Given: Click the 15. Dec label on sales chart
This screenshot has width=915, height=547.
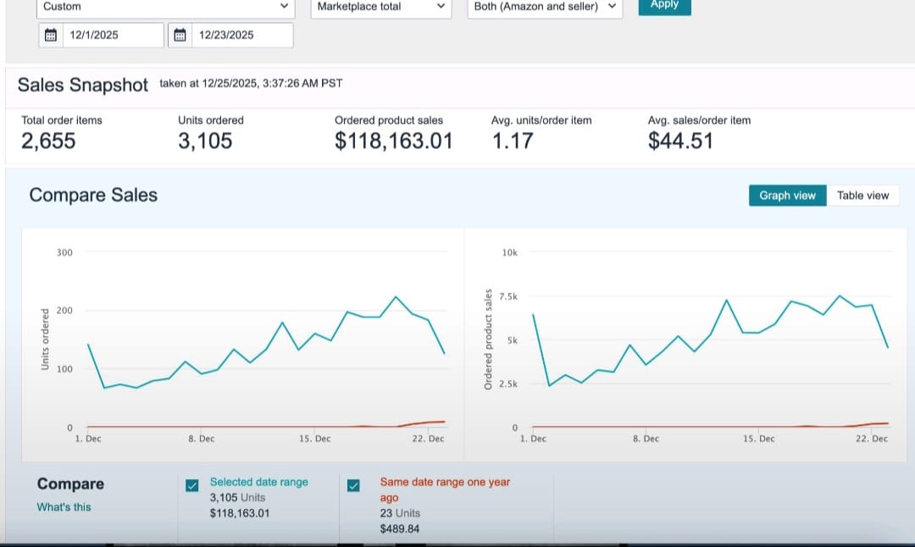Looking at the screenshot, I should pos(758,439).
